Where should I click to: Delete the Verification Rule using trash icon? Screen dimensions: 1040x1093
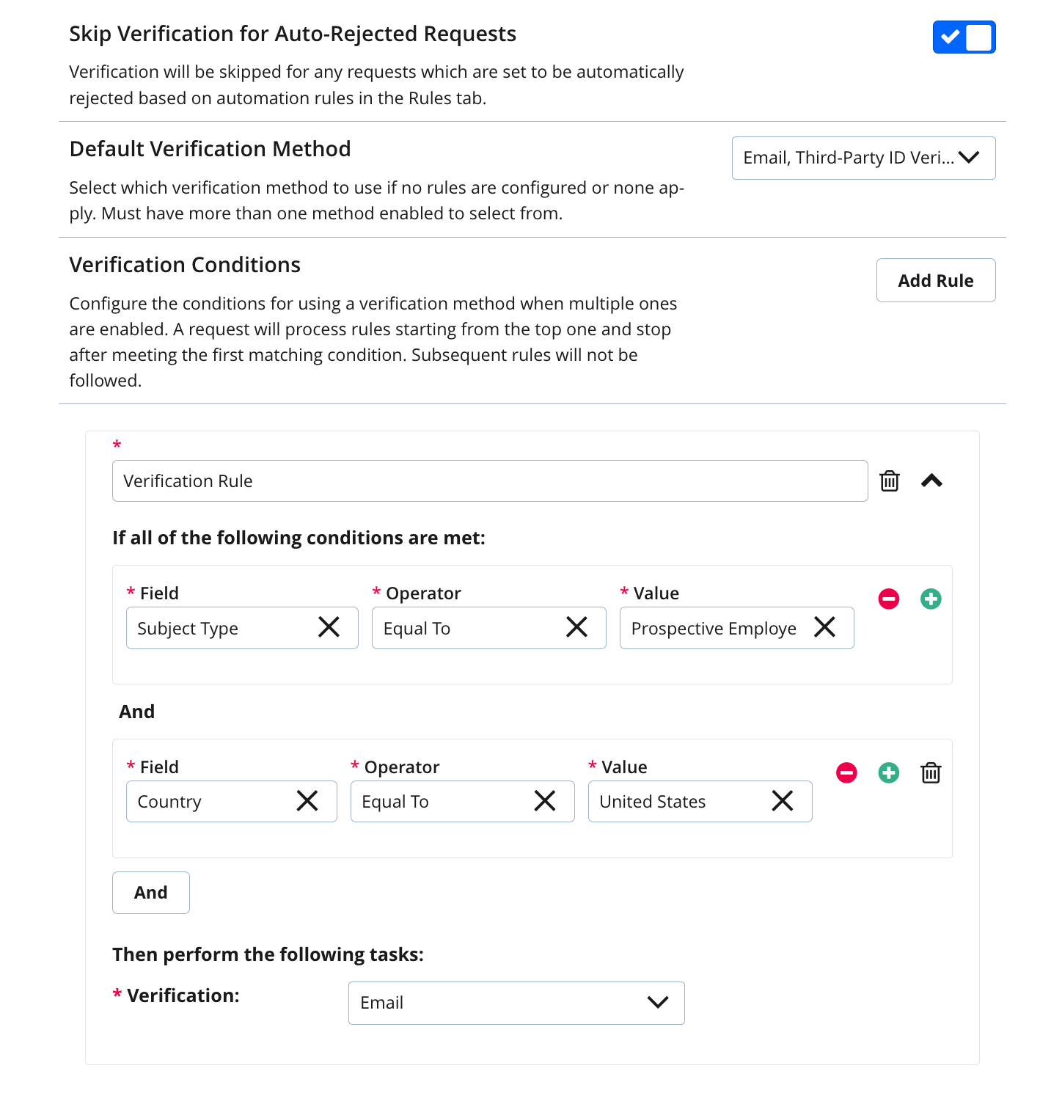889,480
